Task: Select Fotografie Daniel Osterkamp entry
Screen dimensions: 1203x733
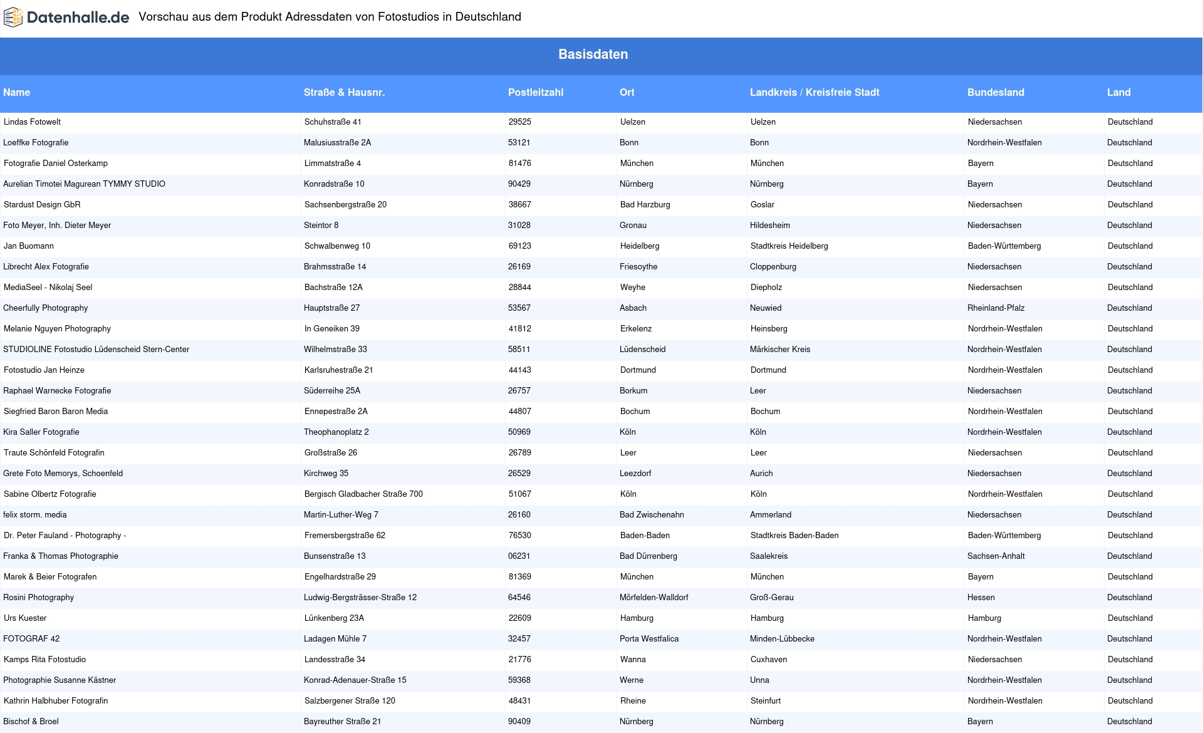Action: (x=56, y=163)
